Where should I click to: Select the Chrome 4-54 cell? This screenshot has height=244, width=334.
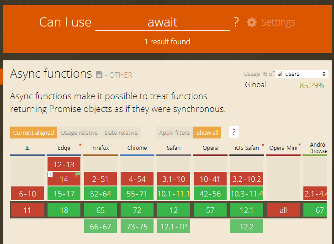[x=137, y=179]
